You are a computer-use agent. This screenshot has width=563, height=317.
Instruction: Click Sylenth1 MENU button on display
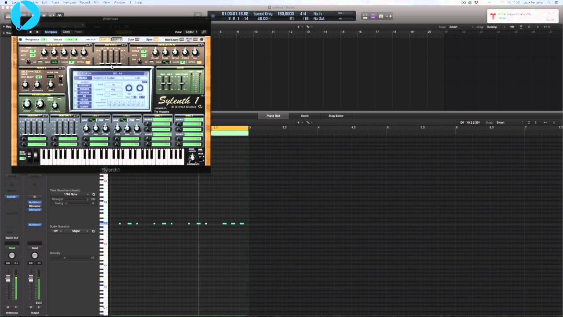point(83,78)
